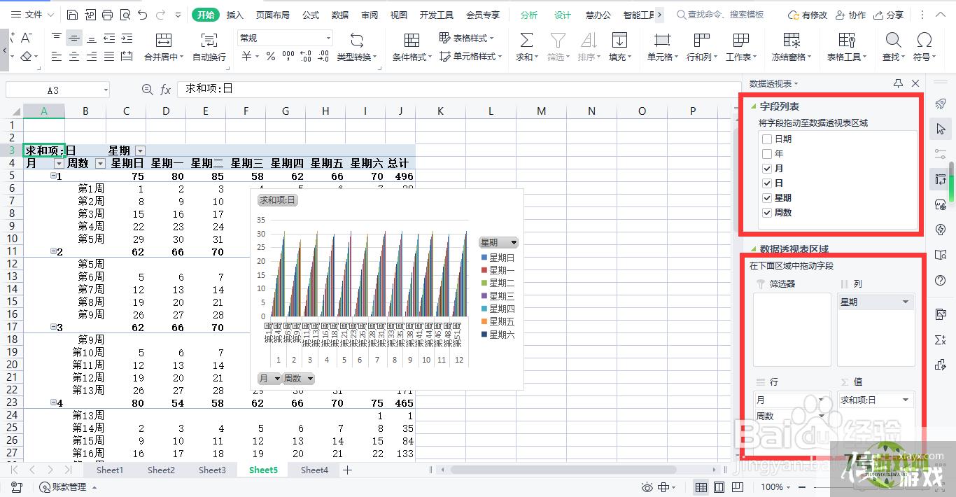Image resolution: width=956 pixels, height=497 pixels.
Task: Decrease indent of cell content
Action: click(x=109, y=38)
